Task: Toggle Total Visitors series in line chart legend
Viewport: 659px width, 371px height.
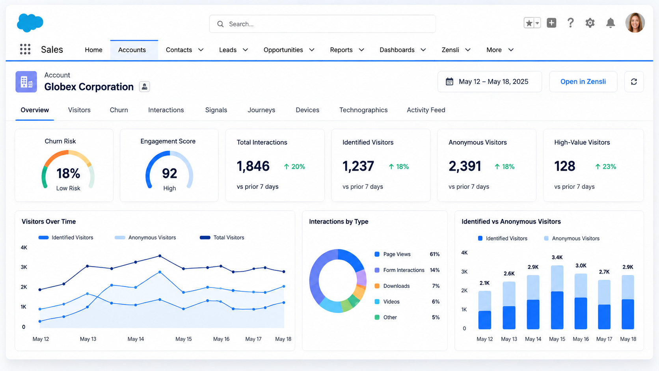Action: point(222,237)
